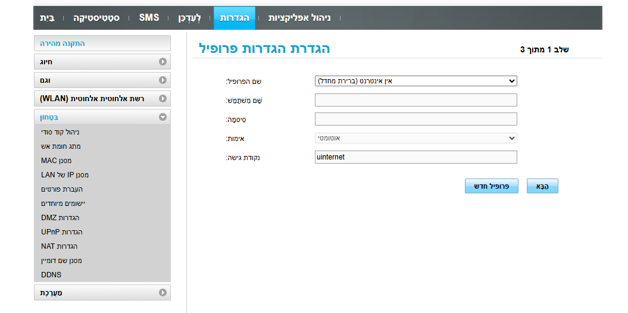Click the סיסמה password field
Image resolution: width=628 pixels, height=313 pixels.
tap(415, 119)
